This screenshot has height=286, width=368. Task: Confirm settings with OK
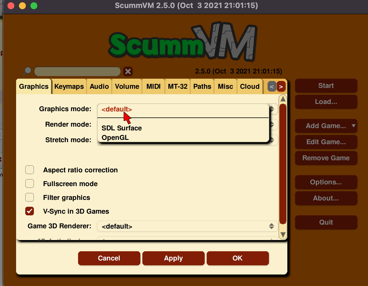[x=238, y=258]
